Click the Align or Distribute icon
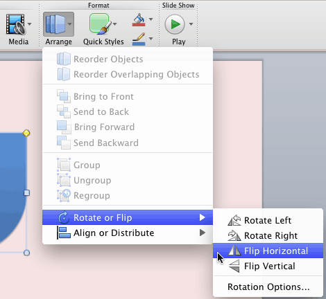The width and height of the screenshot is (326, 299). [x=64, y=233]
